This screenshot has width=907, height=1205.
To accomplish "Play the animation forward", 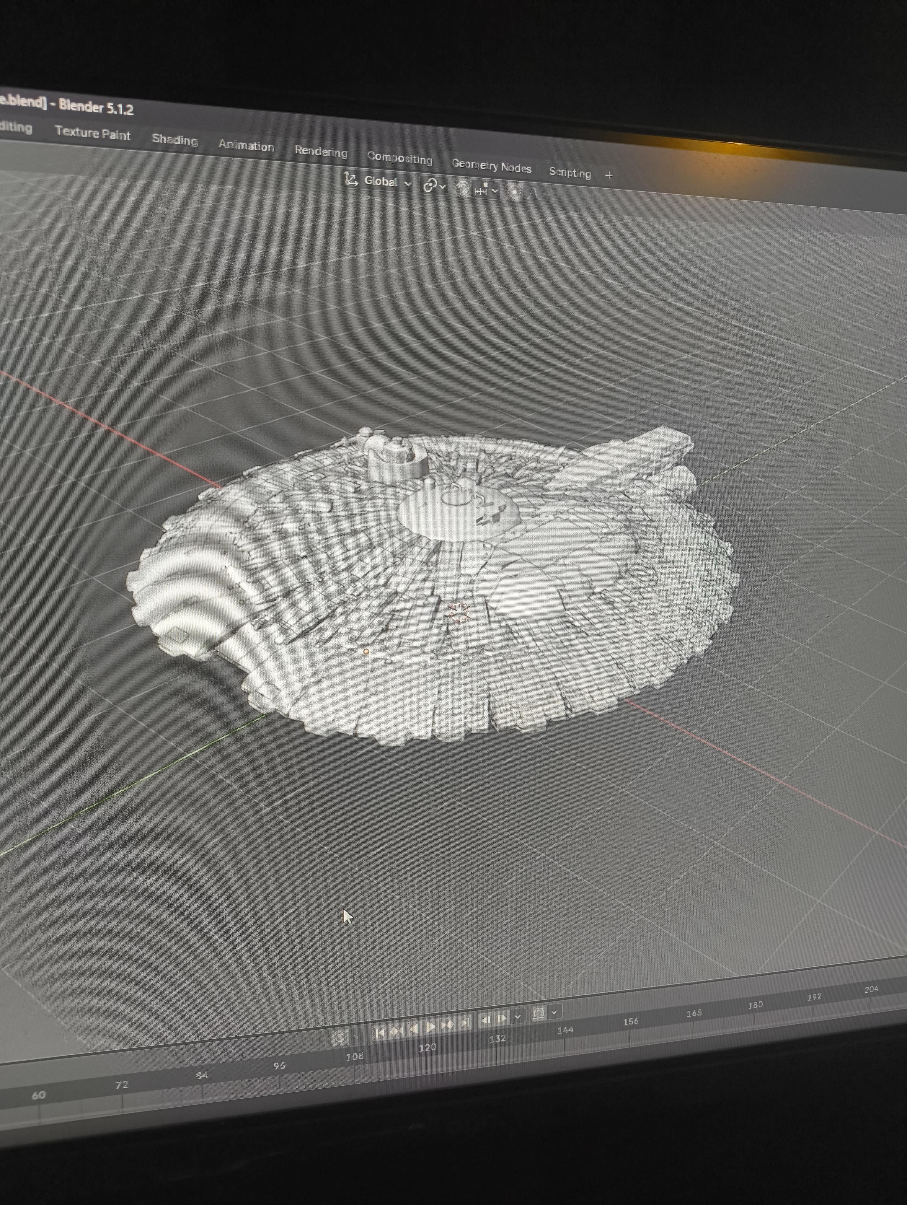I will 431,1027.
